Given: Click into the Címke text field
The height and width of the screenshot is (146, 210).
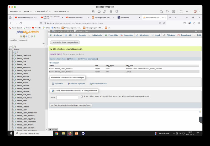Looking at the screenshot, I should [x=67, y=98].
